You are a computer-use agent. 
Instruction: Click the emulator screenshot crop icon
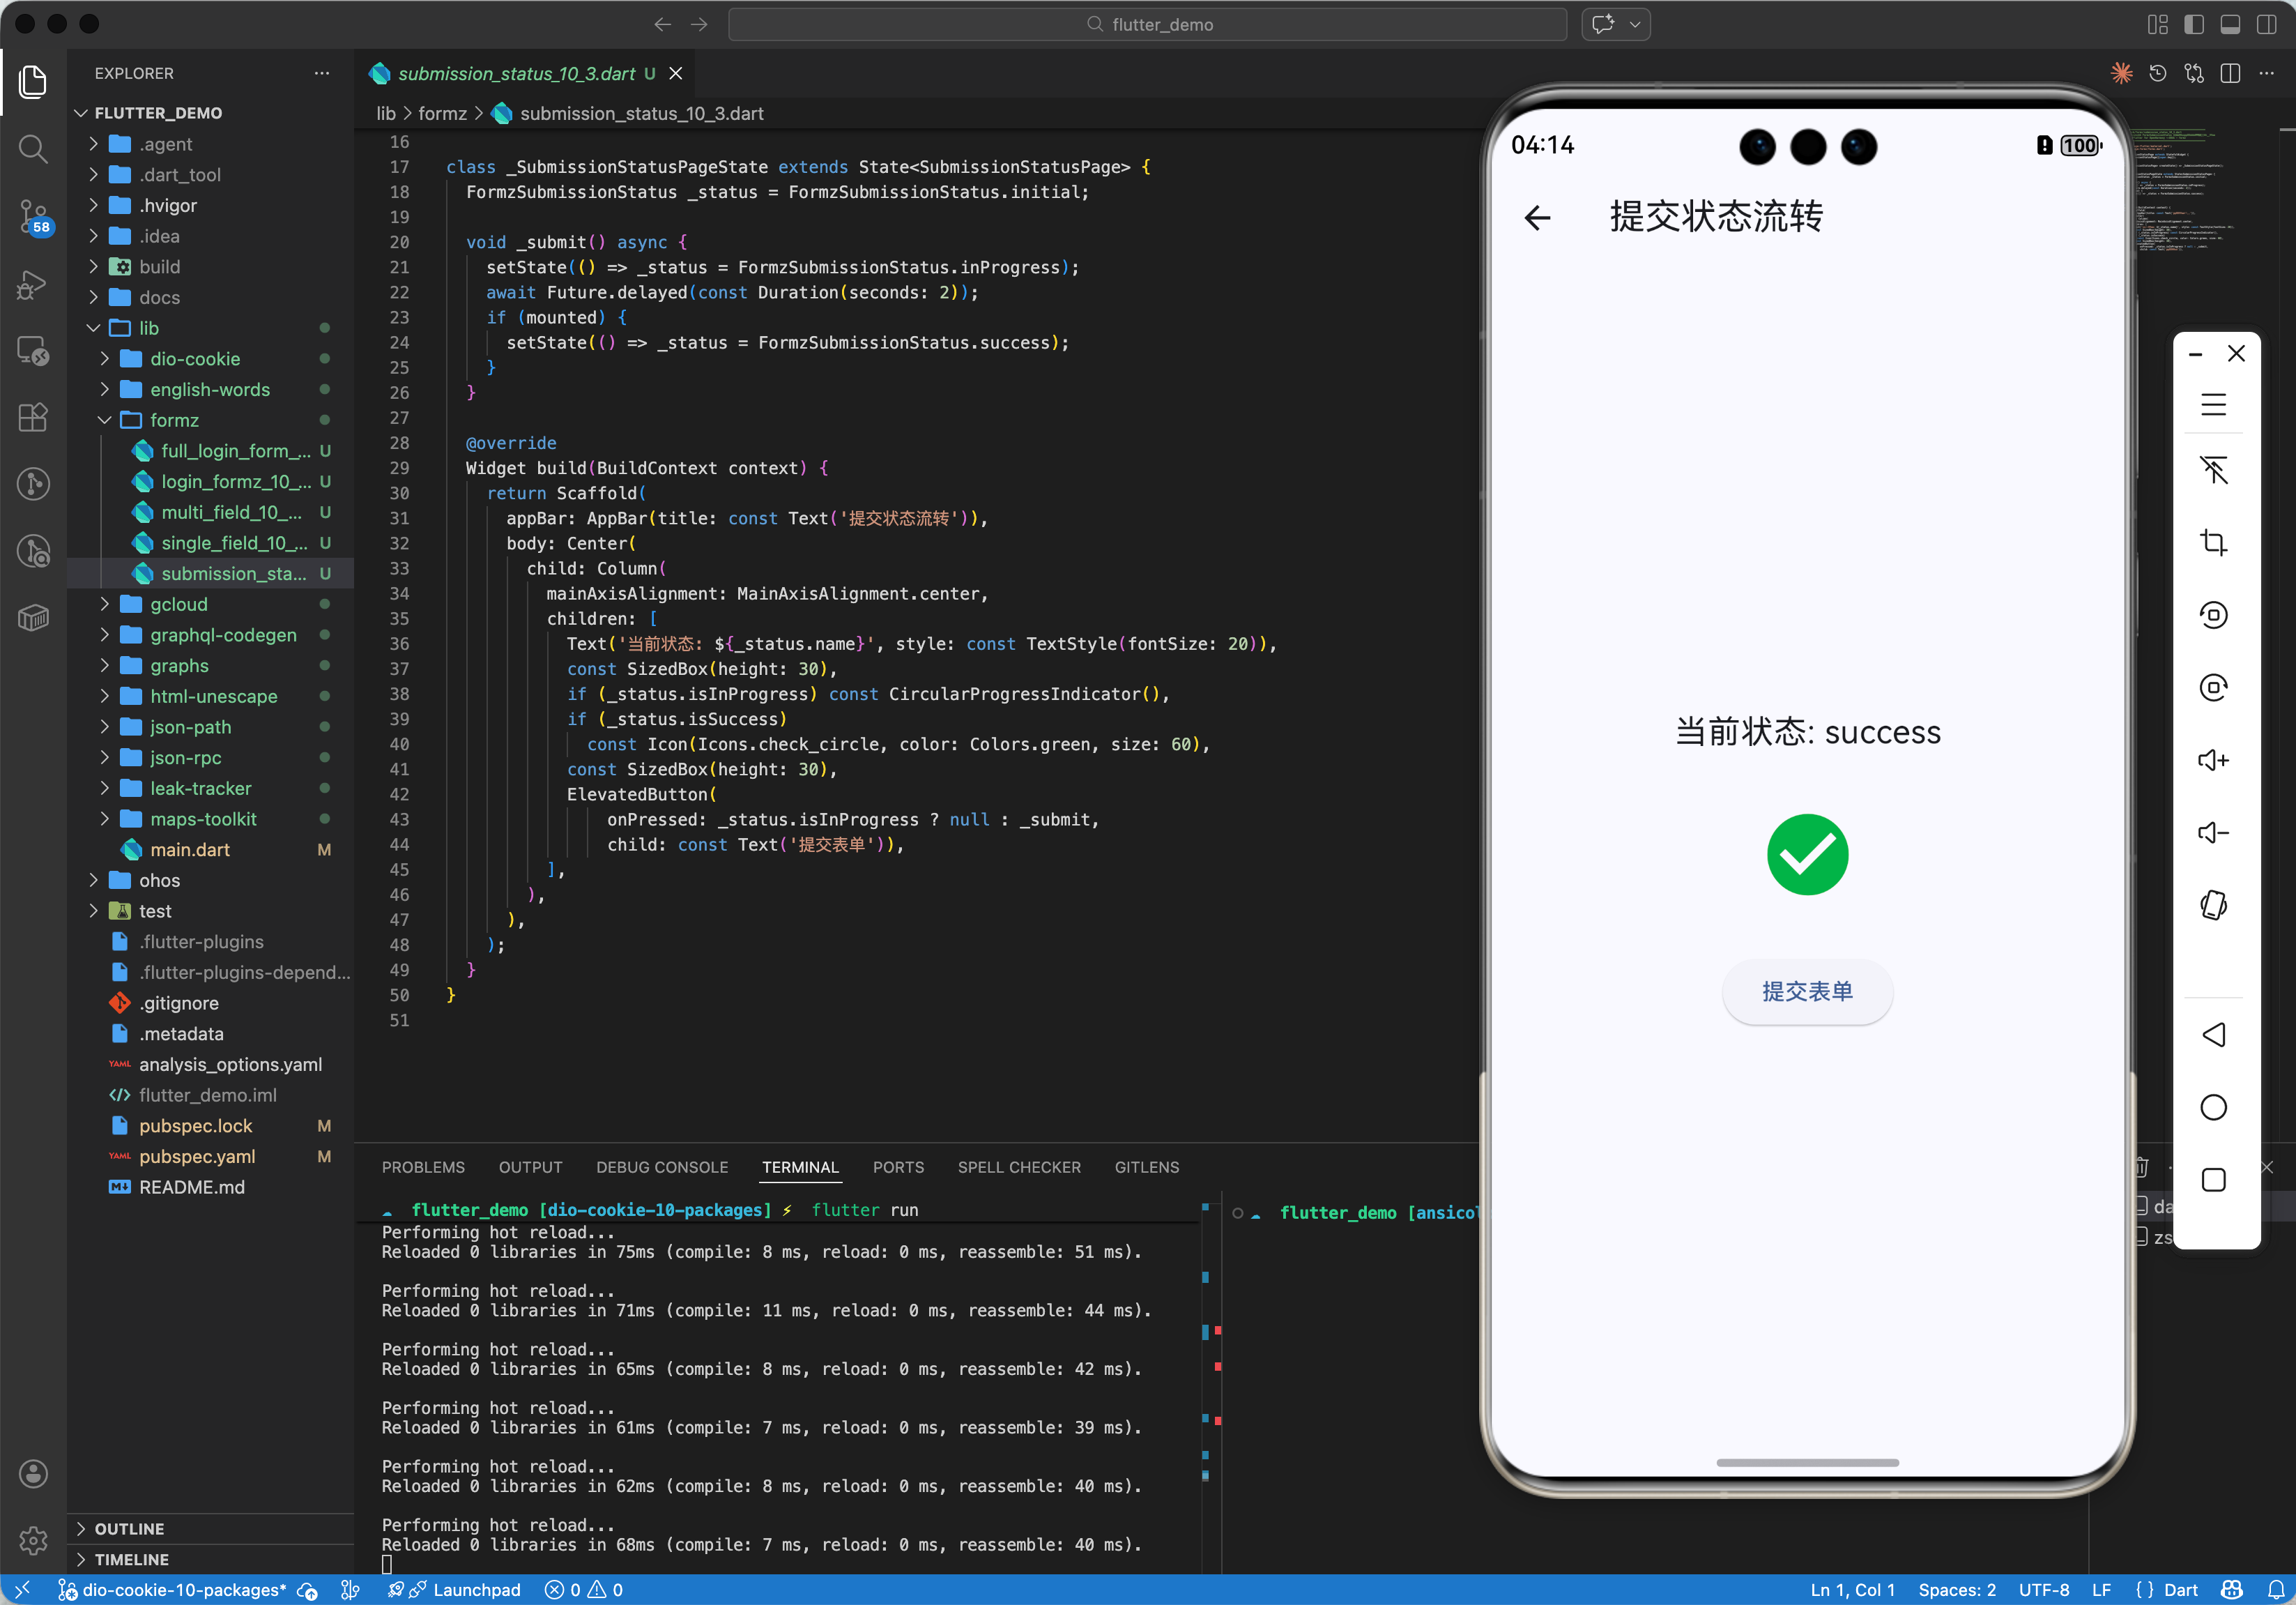2213,543
